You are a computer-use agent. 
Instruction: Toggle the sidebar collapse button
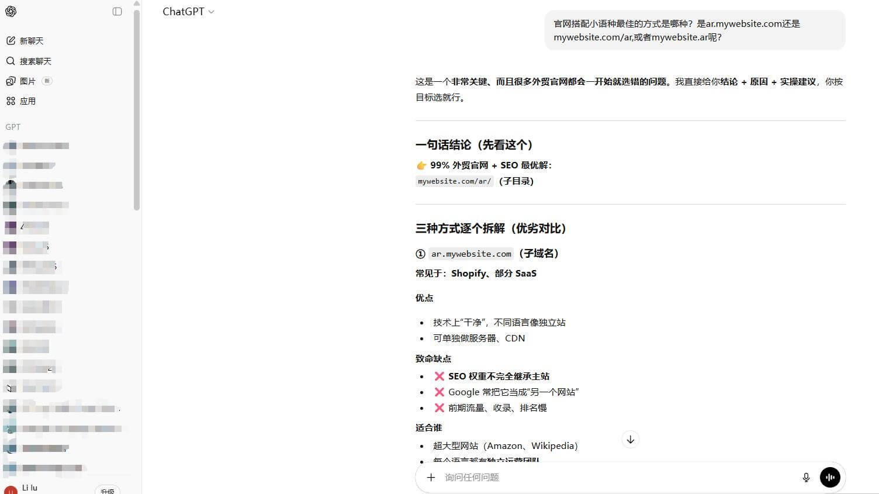(x=117, y=12)
